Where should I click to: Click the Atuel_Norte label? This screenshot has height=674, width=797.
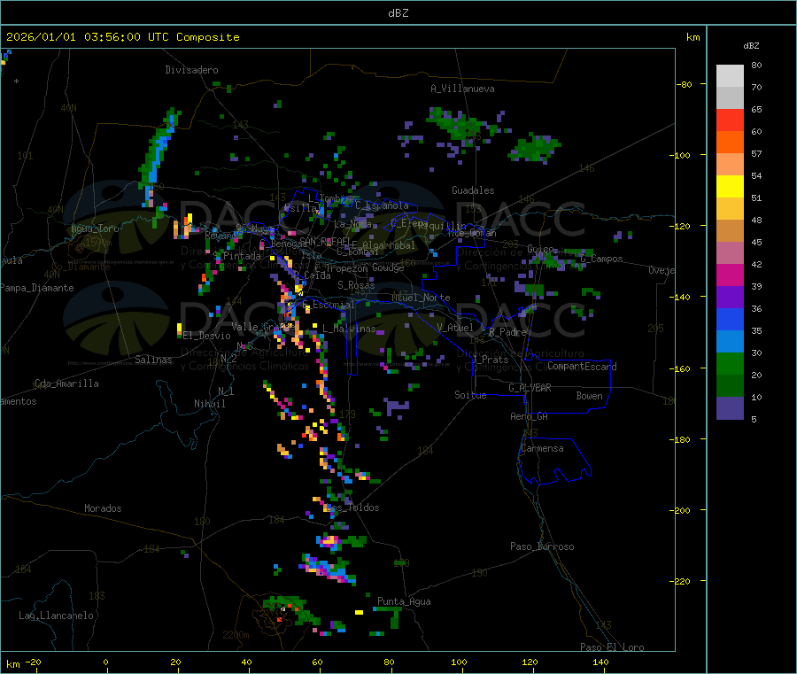coord(421,298)
